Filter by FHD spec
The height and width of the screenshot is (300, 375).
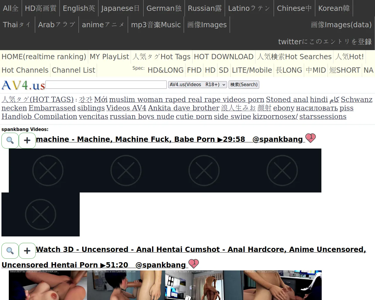tap(194, 70)
